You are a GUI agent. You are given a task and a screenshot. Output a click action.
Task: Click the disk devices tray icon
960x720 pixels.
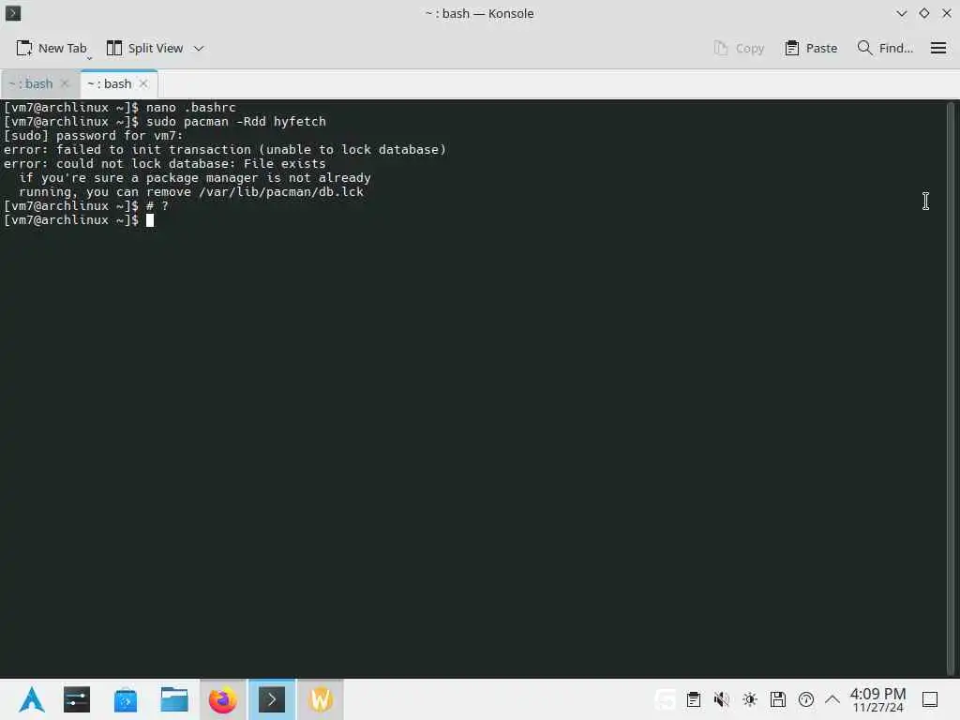click(x=777, y=699)
